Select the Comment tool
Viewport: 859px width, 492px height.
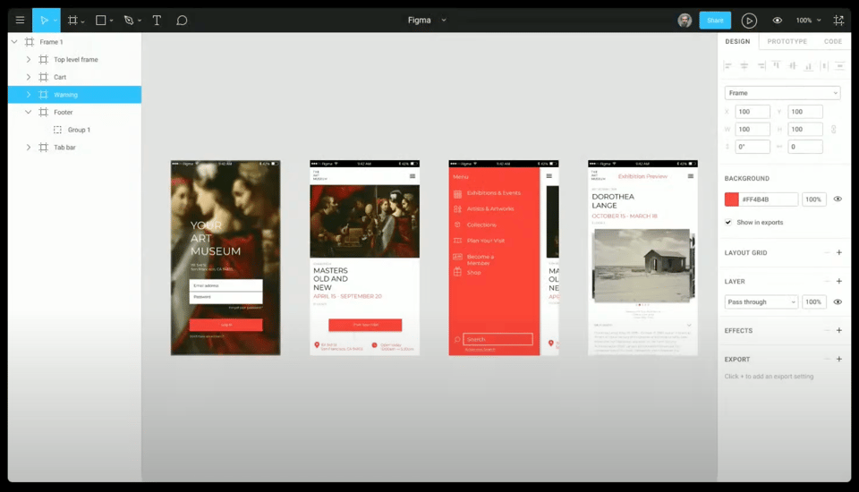pyautogui.click(x=182, y=21)
